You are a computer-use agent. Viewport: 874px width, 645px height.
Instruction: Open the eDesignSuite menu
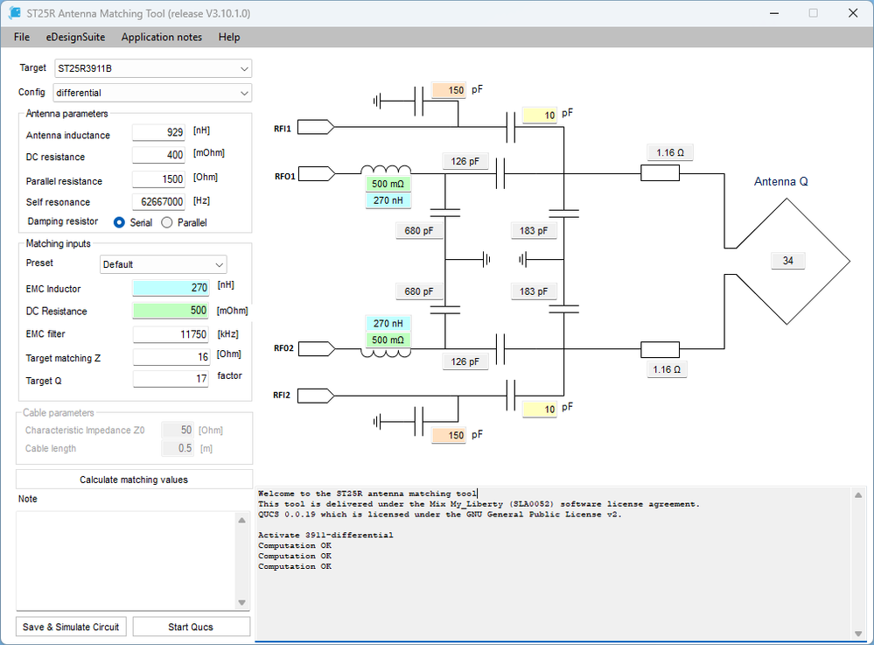coord(75,38)
